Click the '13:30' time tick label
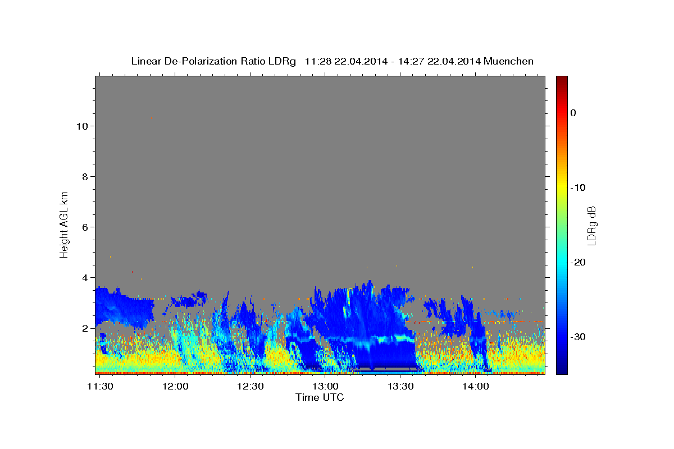 click(400, 387)
